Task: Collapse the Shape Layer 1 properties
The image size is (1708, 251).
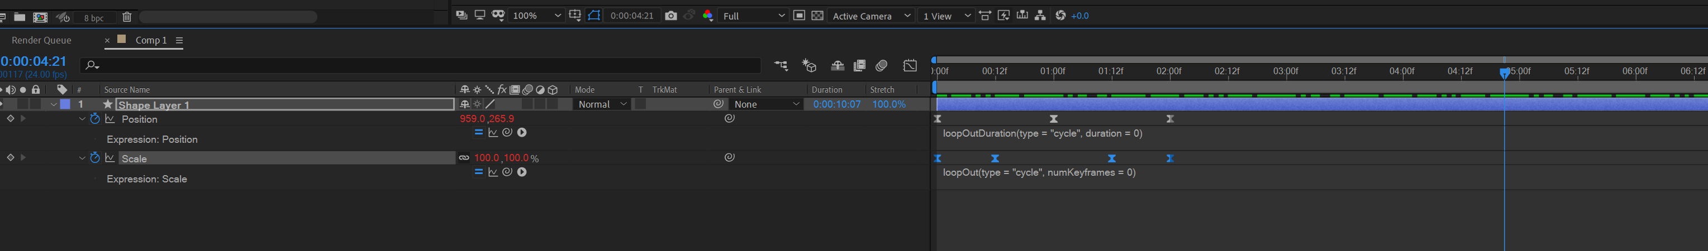Action: [54, 105]
